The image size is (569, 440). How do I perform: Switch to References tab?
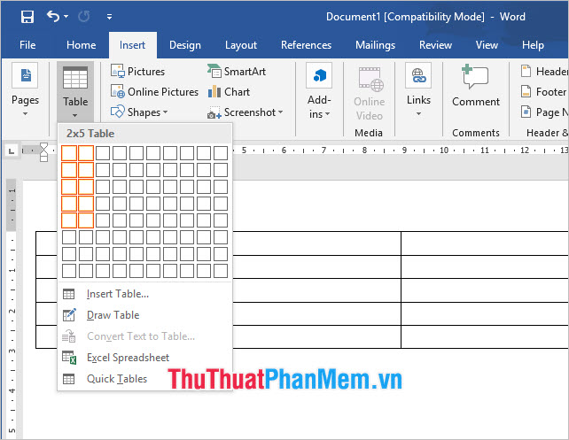point(306,45)
